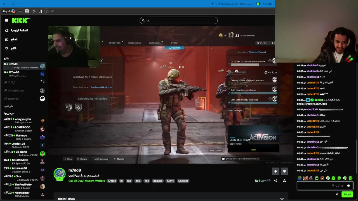Add page to favorites with star icon
Viewport: 358px width, 201px height.
tap(47, 11)
